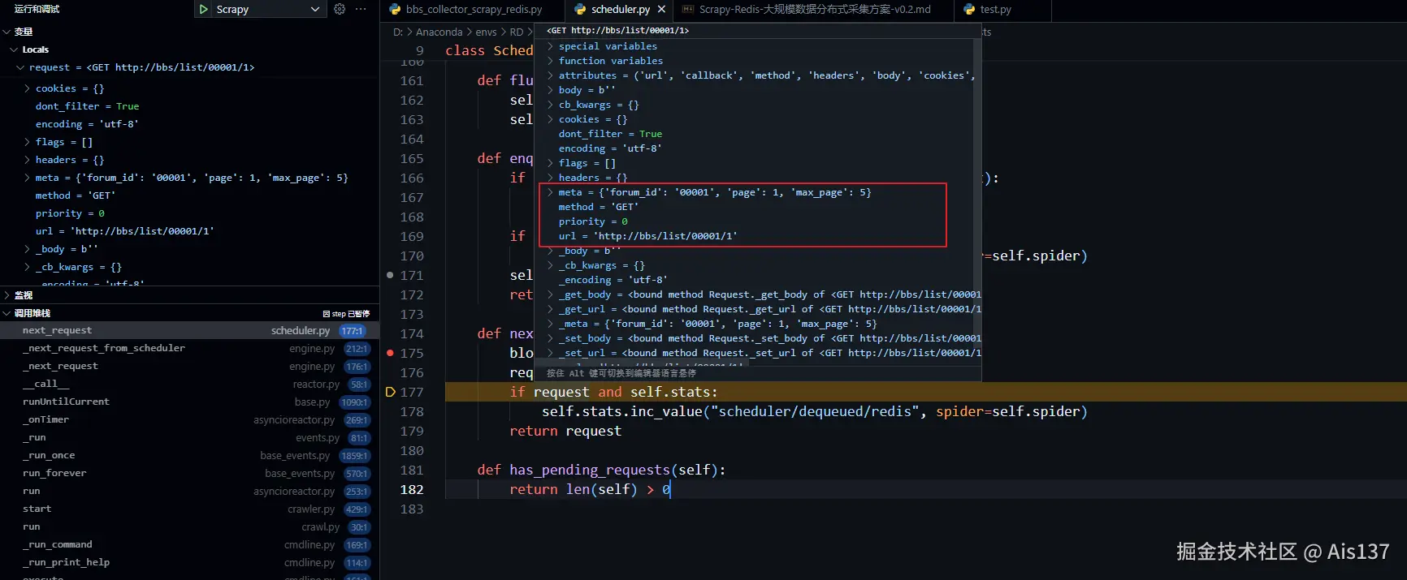Toggle the gray breakpoint on line 171
The width and height of the screenshot is (1407, 580).
tap(390, 275)
